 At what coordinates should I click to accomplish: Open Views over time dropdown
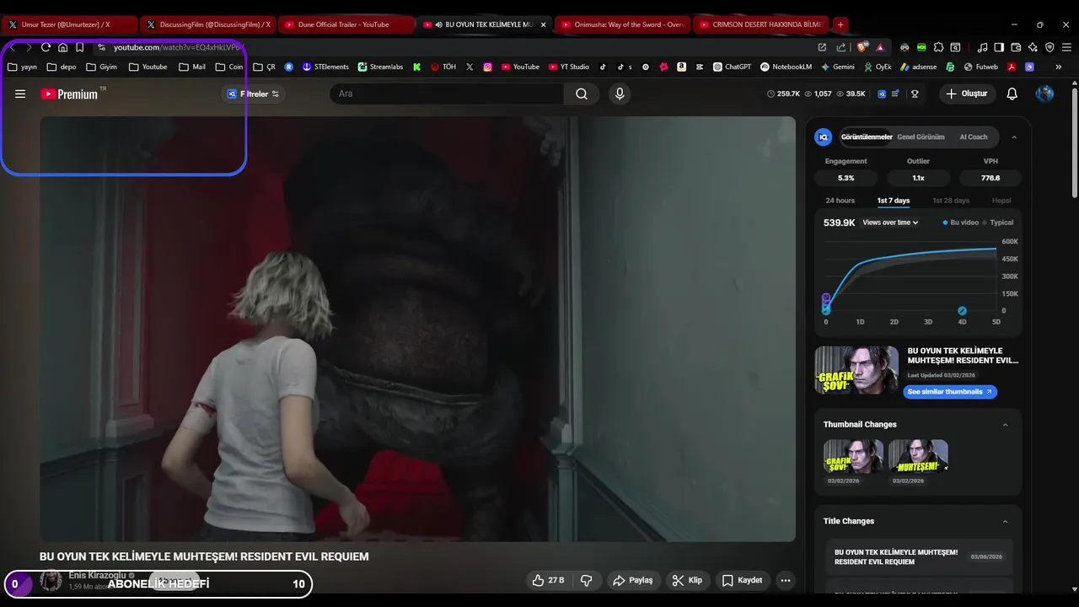(890, 223)
